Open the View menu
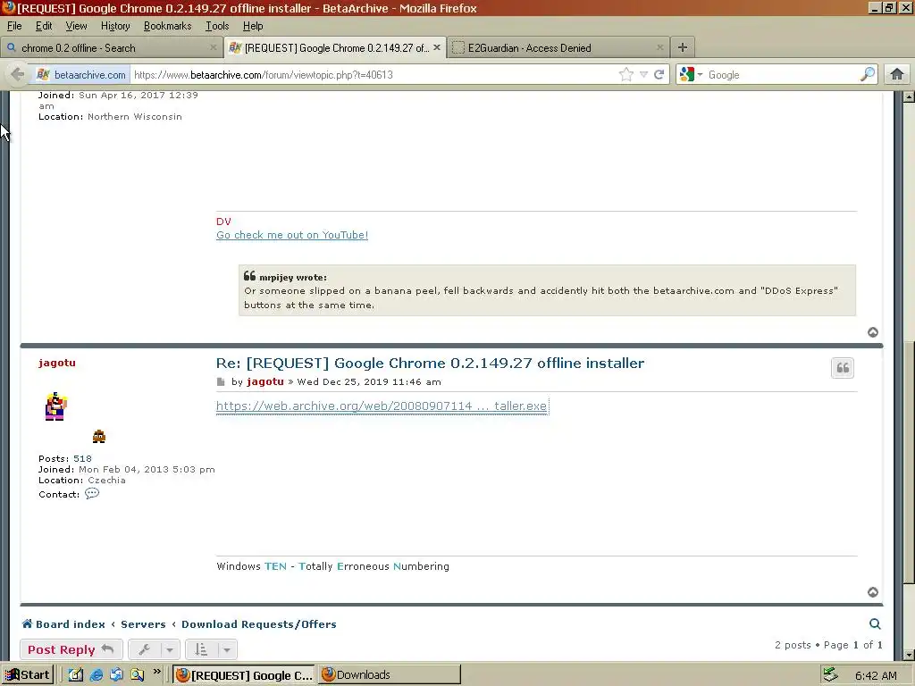The width and height of the screenshot is (915, 686). coord(76,26)
